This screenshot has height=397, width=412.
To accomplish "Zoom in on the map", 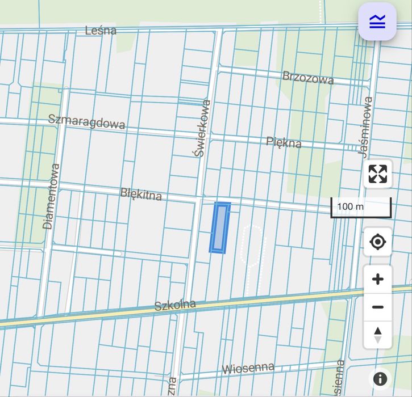I will [x=378, y=279].
